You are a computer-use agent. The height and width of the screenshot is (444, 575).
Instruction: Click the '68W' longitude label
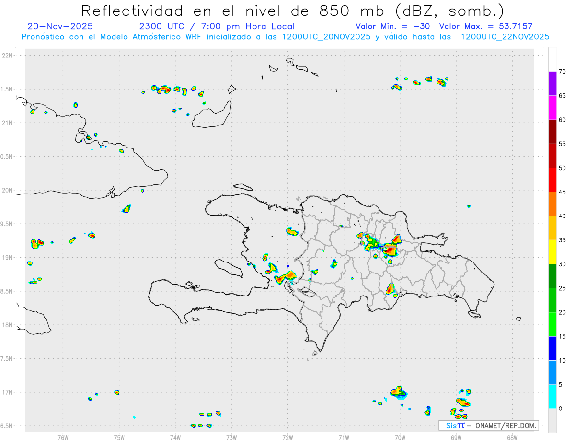click(x=512, y=437)
